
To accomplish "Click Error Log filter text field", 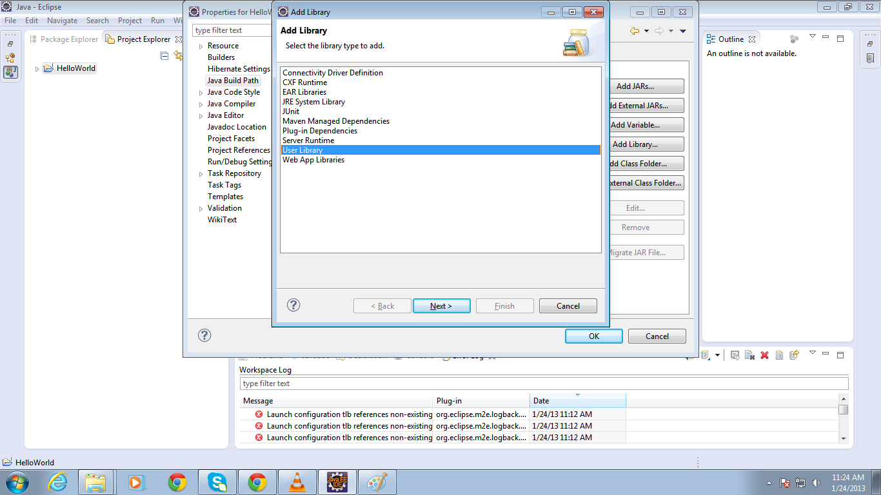I will click(544, 383).
